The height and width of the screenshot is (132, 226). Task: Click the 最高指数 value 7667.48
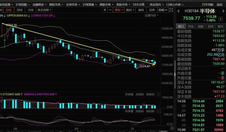tap(219, 59)
